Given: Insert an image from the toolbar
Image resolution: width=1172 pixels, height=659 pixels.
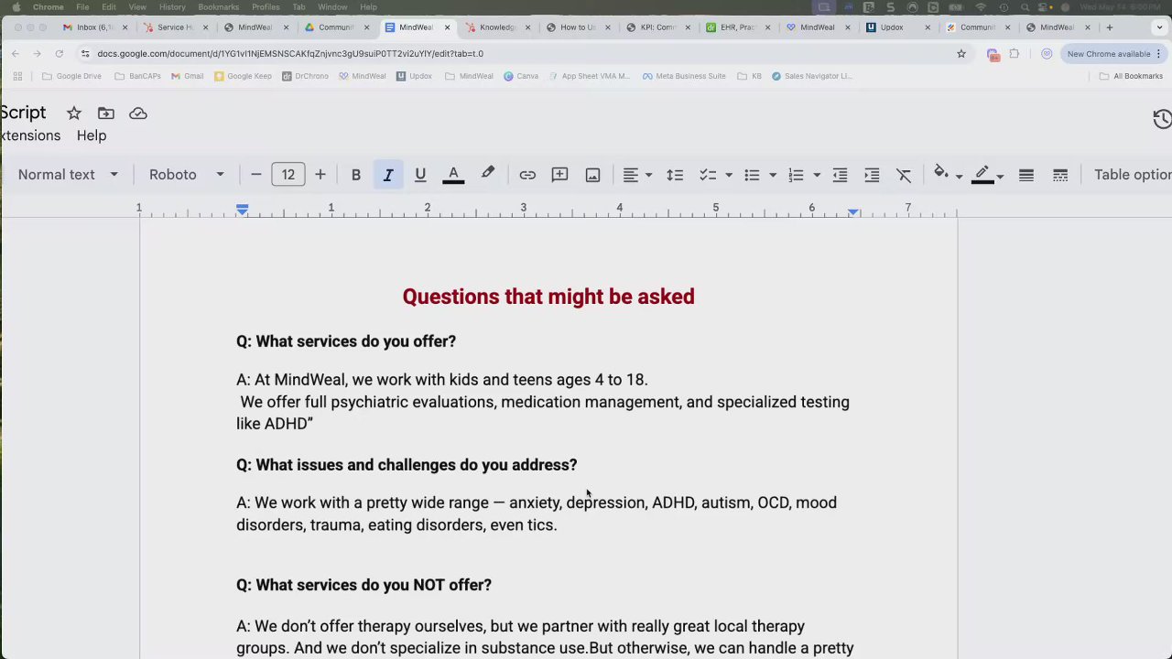Looking at the screenshot, I should point(592,175).
